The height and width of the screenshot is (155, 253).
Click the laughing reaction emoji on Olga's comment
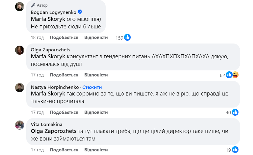point(235,75)
